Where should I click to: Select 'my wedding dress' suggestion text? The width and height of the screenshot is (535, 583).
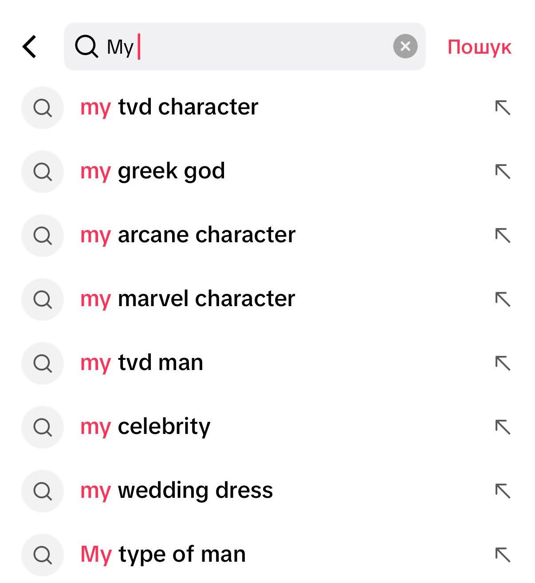click(x=177, y=491)
